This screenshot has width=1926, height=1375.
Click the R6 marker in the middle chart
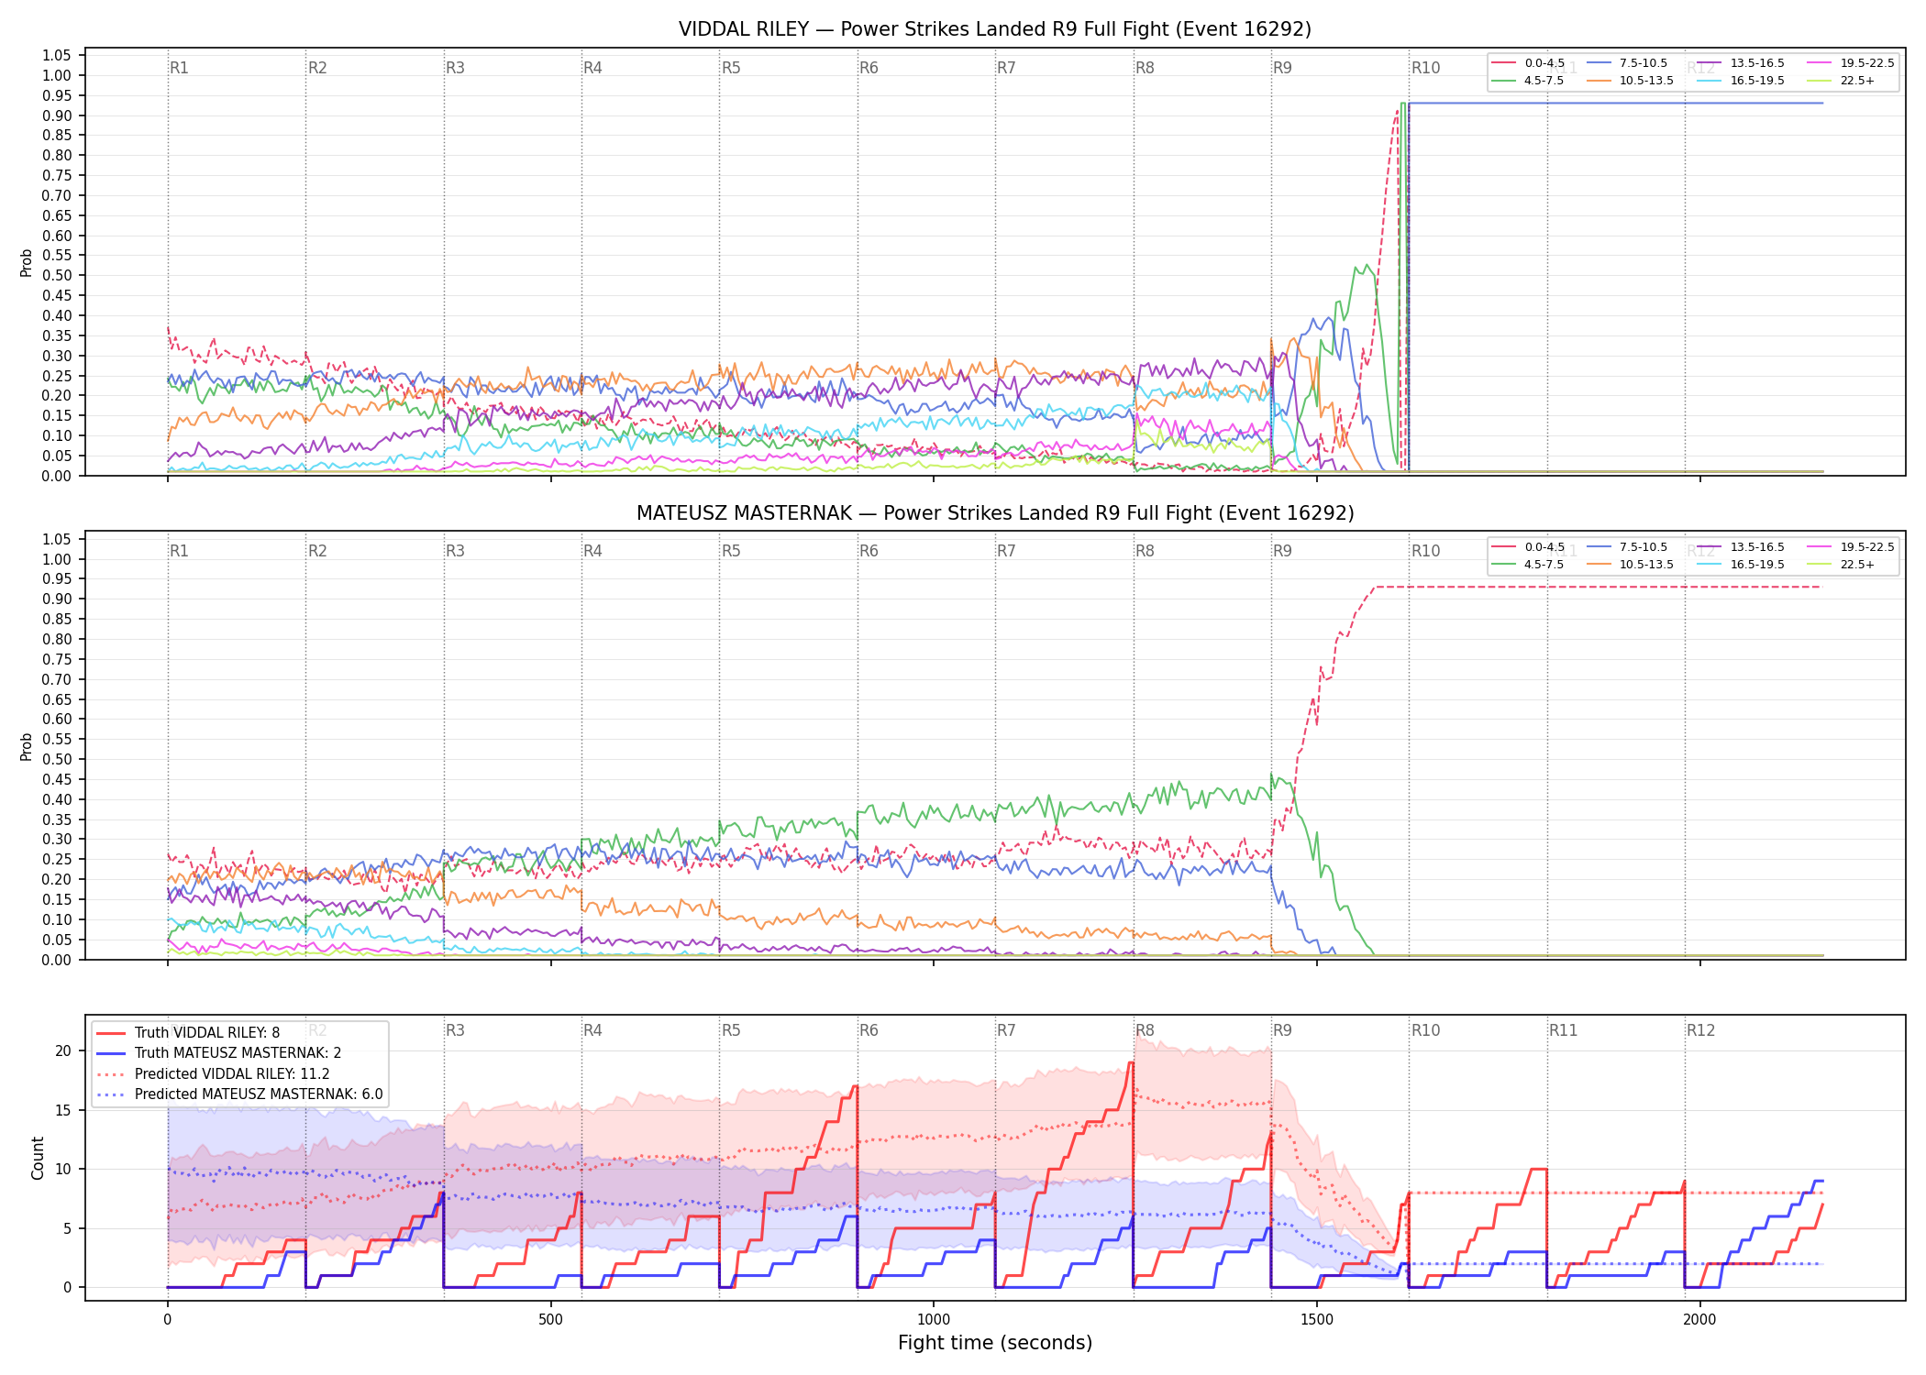point(869,551)
